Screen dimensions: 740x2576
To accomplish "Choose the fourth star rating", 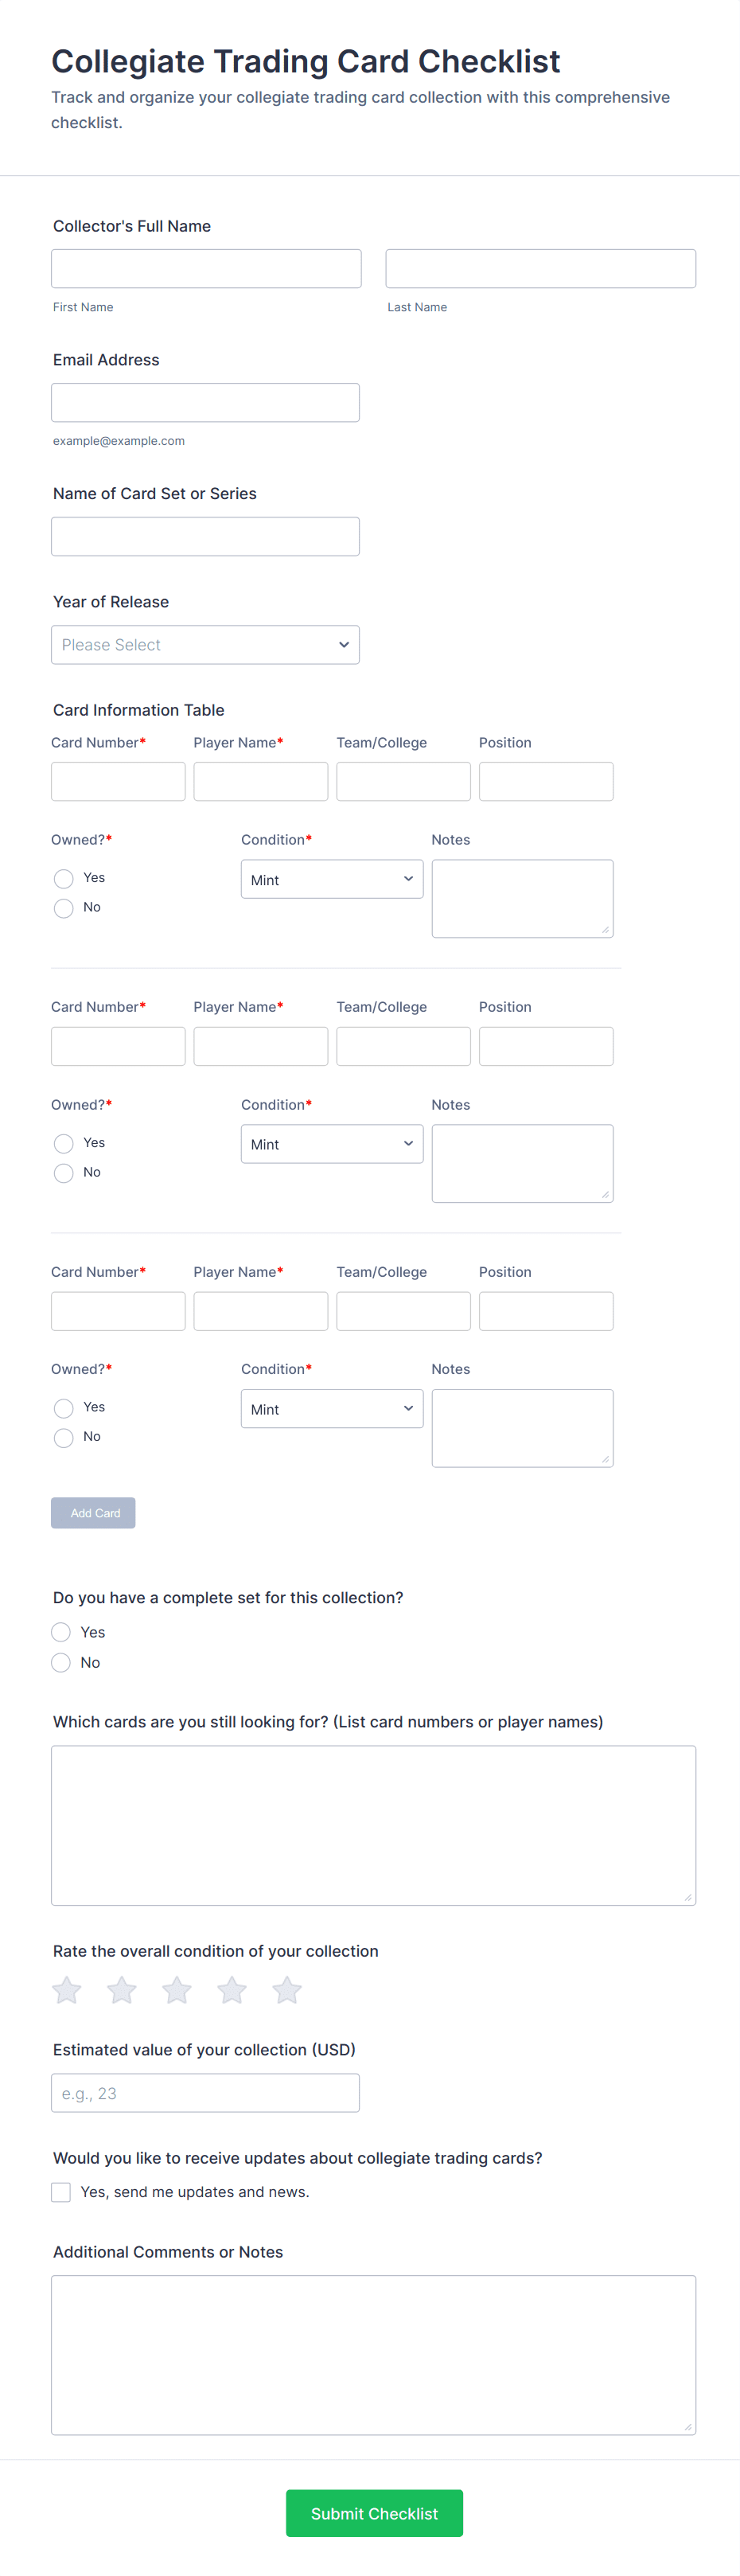I will coord(232,1990).
